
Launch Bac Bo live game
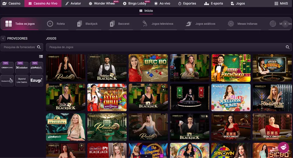[x=148, y=68]
